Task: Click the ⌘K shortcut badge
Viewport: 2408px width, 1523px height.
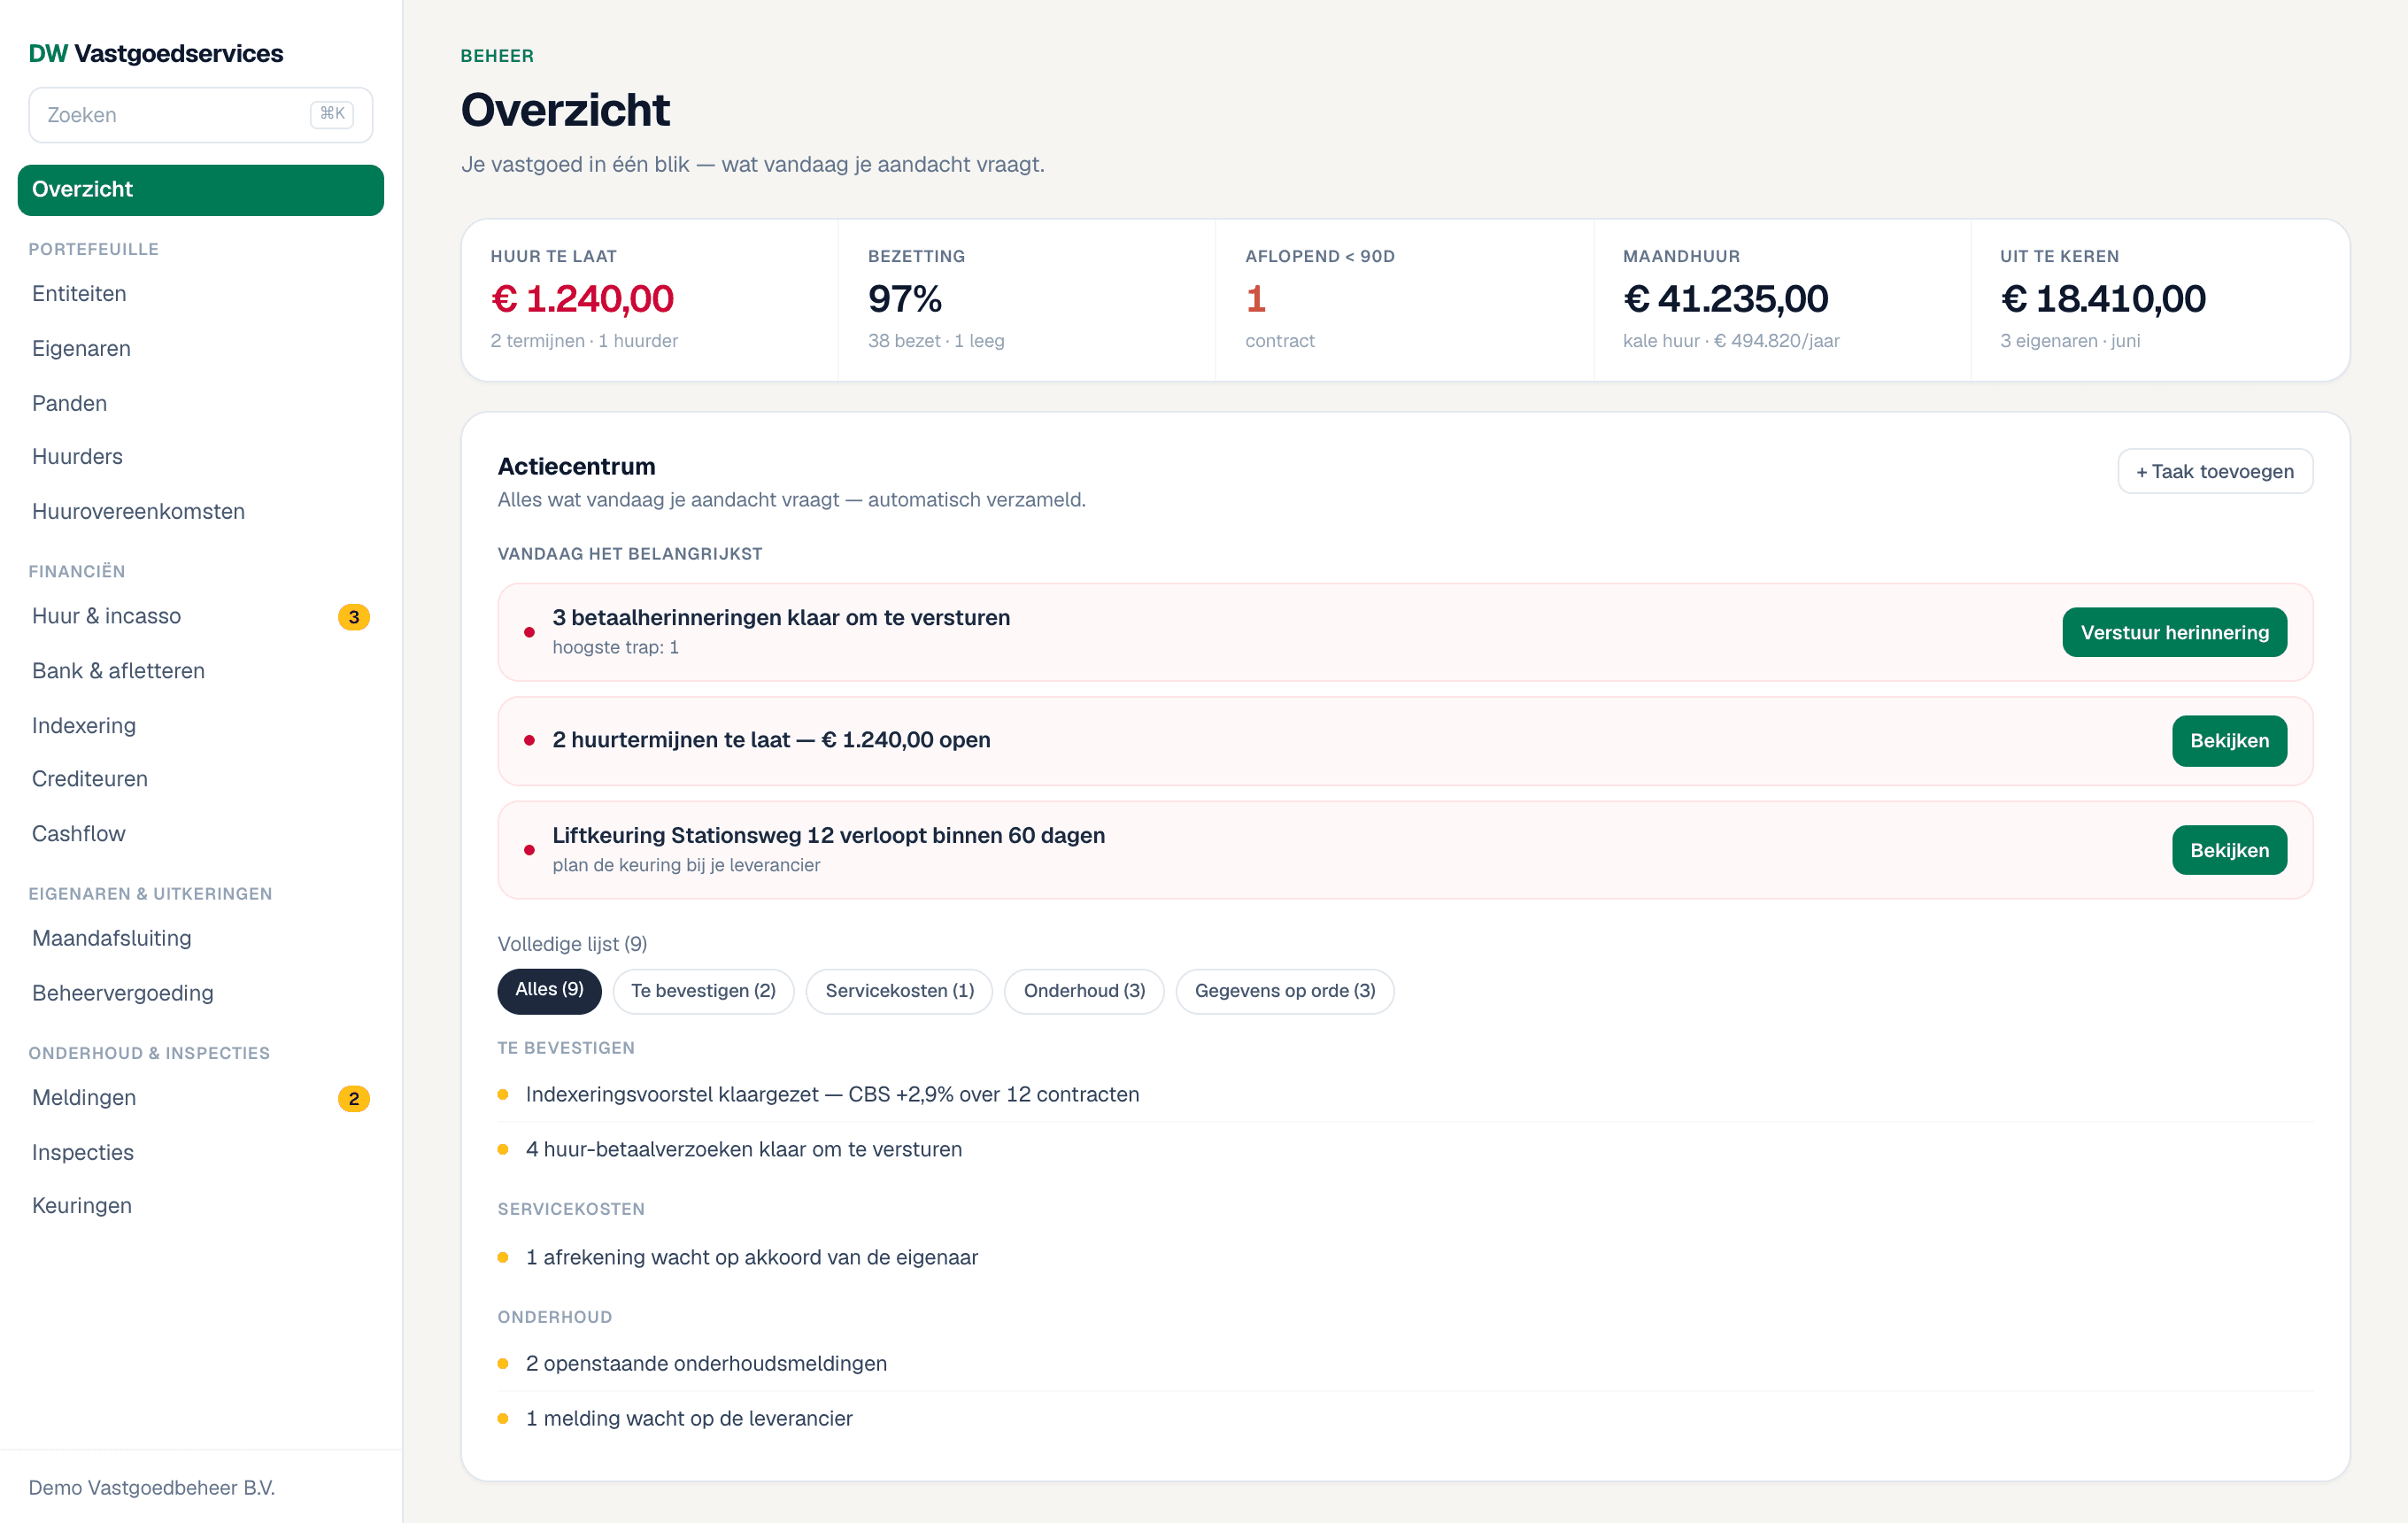Action: (332, 114)
